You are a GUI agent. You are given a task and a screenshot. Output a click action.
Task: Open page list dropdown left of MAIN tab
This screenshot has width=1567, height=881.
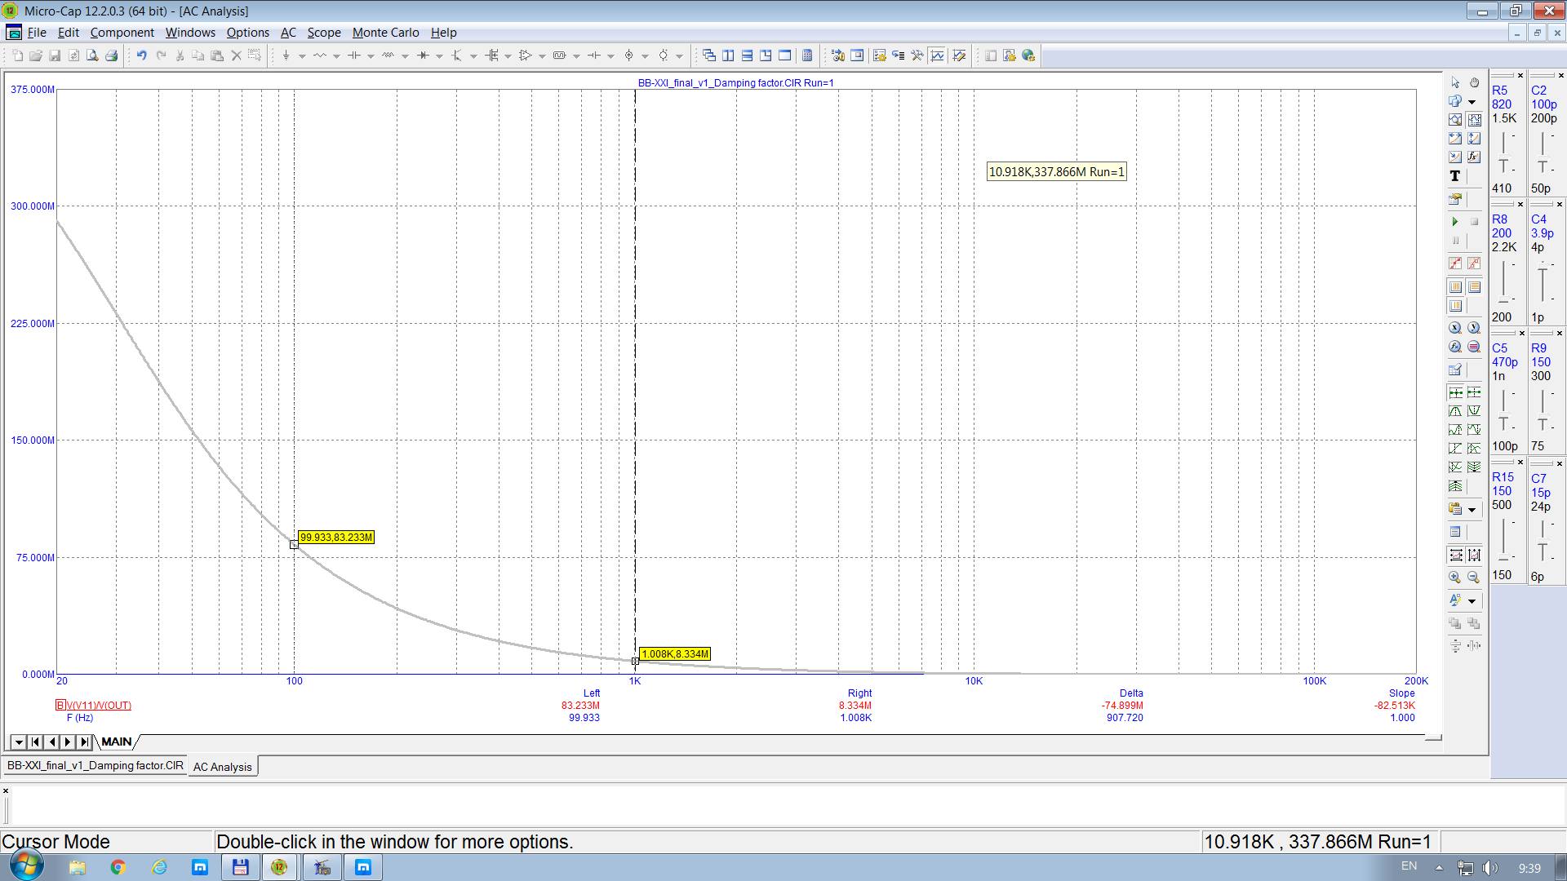(18, 742)
